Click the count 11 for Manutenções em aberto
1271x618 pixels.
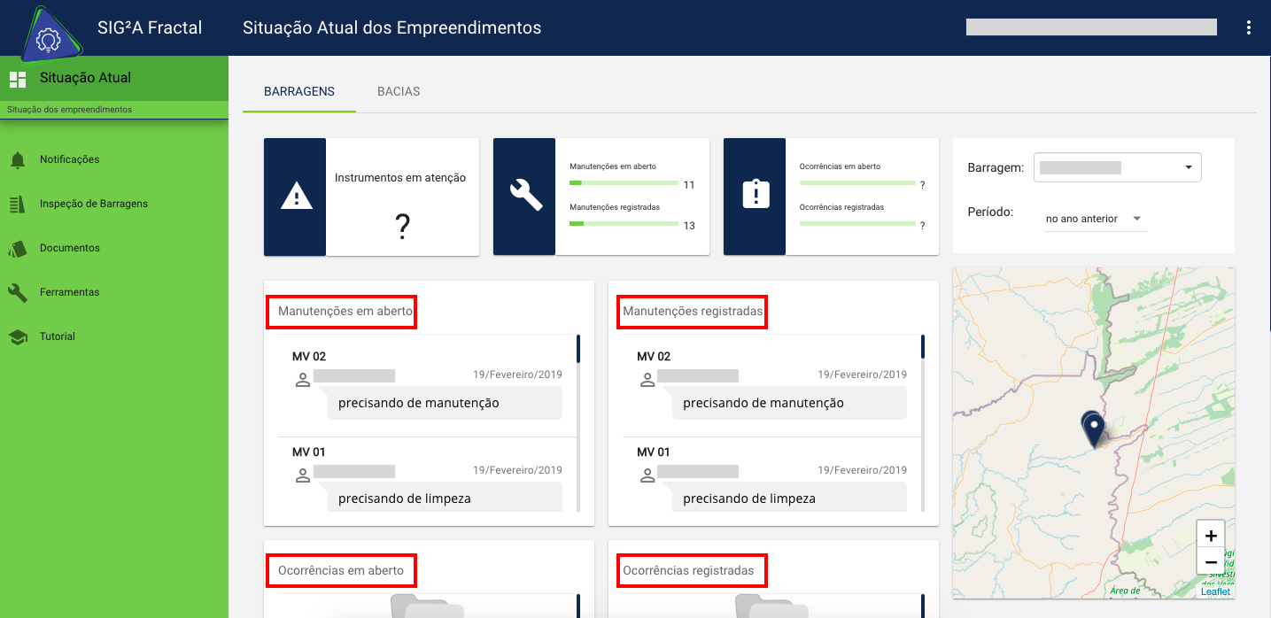[689, 185]
